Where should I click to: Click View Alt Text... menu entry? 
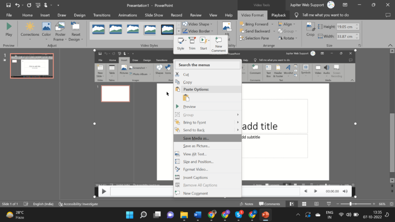tap(208, 154)
